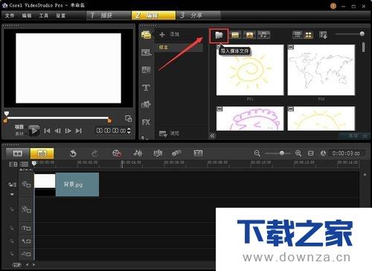Image resolution: width=372 pixels, height=271 pixels.
Task: Open the Graphic library icon
Action: click(x=146, y=104)
